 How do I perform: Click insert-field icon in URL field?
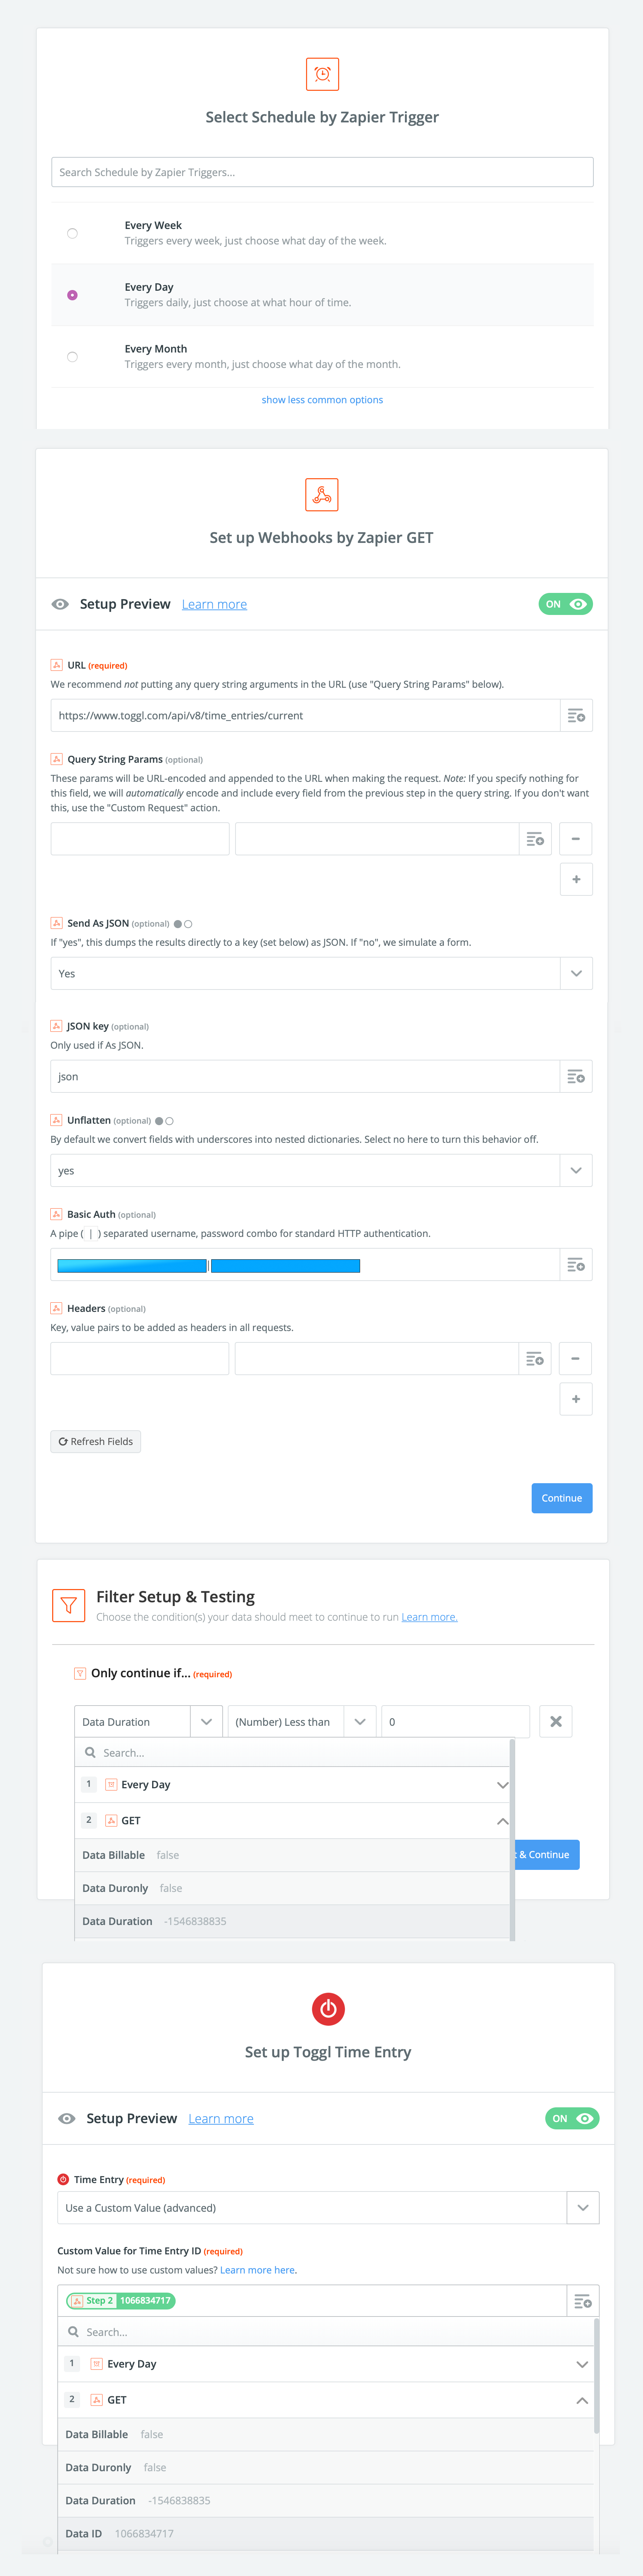click(x=576, y=716)
